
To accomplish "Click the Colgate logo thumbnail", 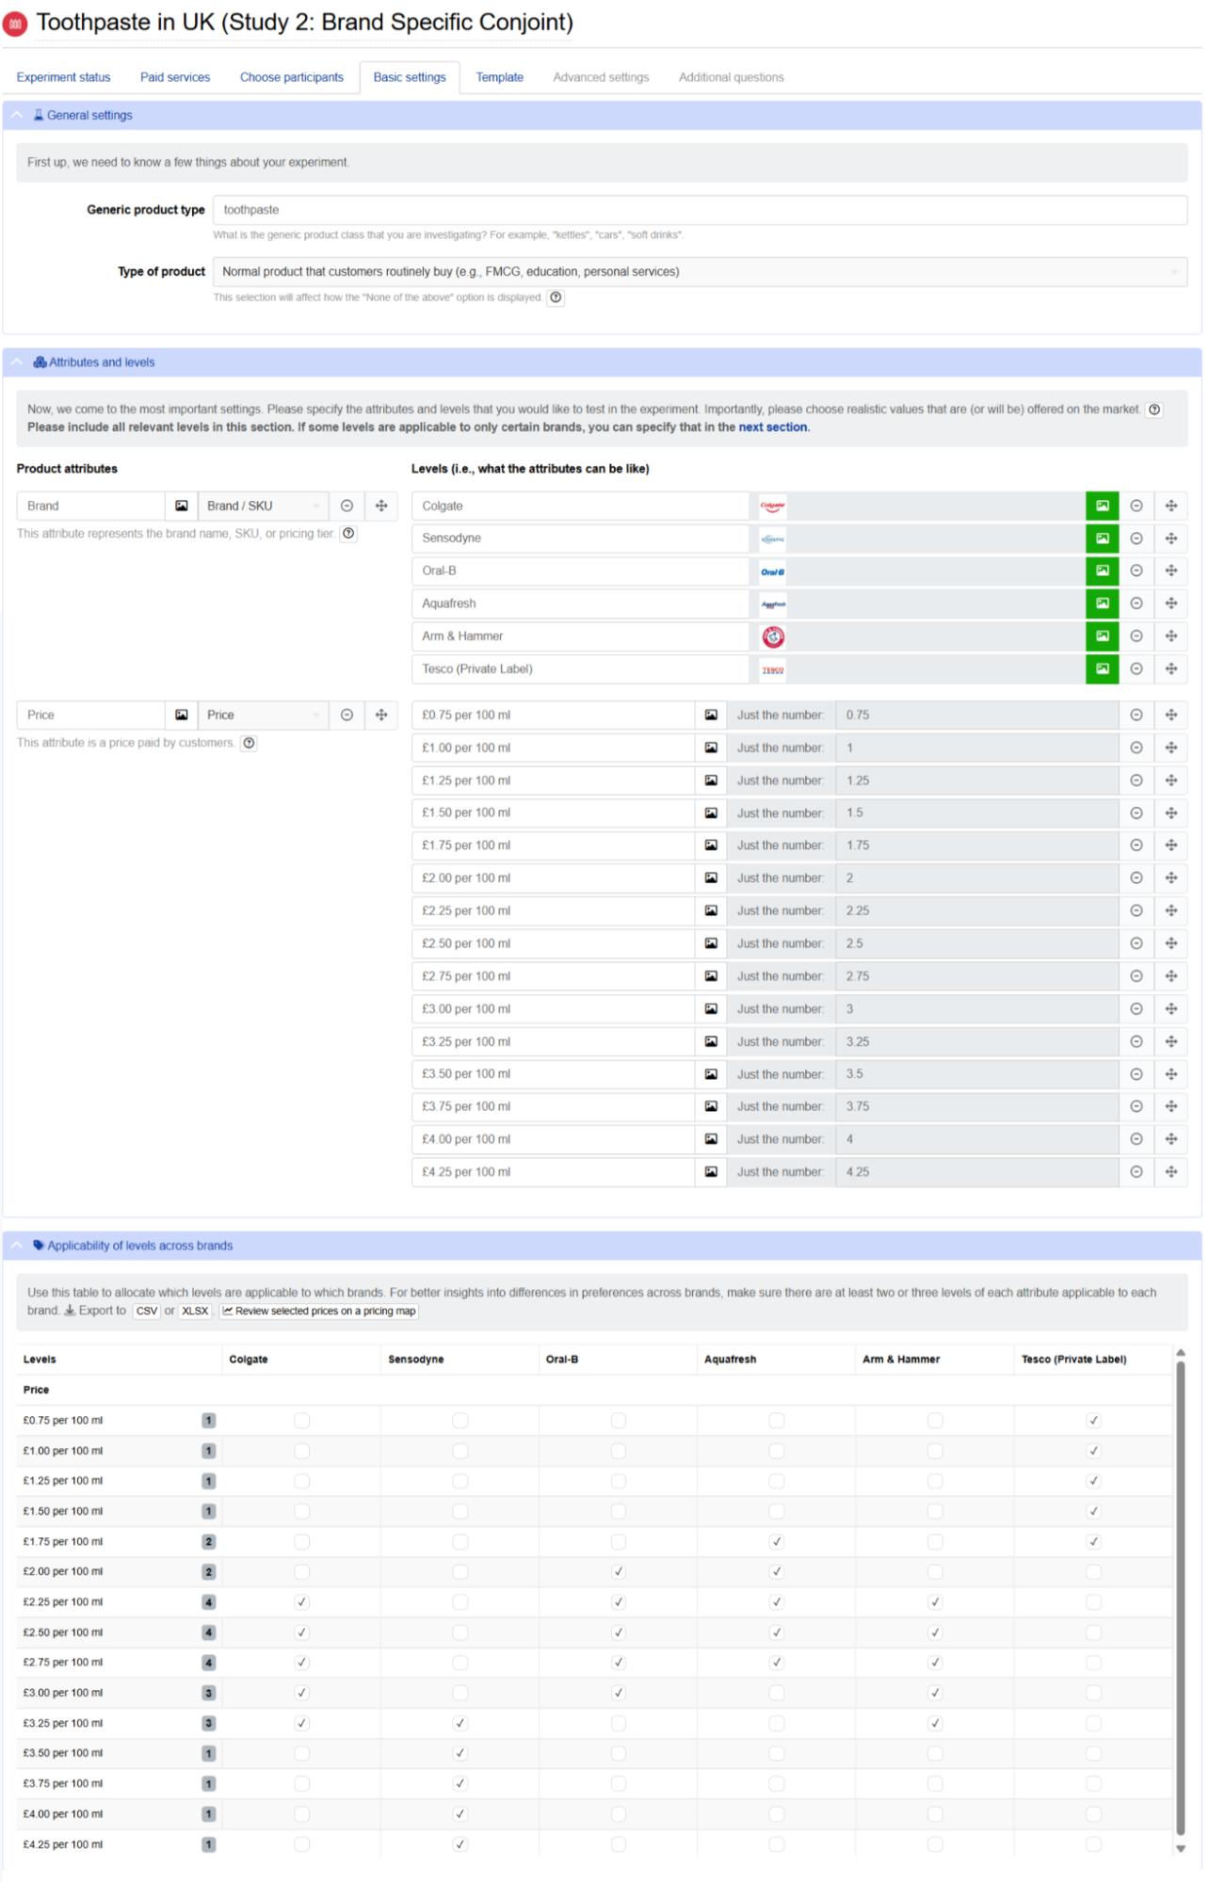I will click(773, 506).
